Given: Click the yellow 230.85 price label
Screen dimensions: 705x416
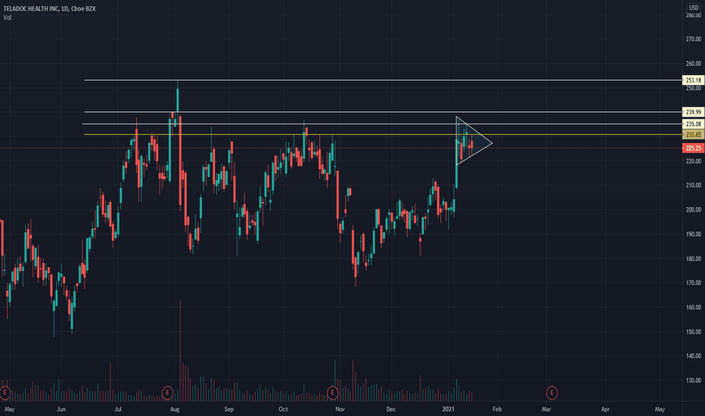Looking at the screenshot, I should tap(694, 135).
